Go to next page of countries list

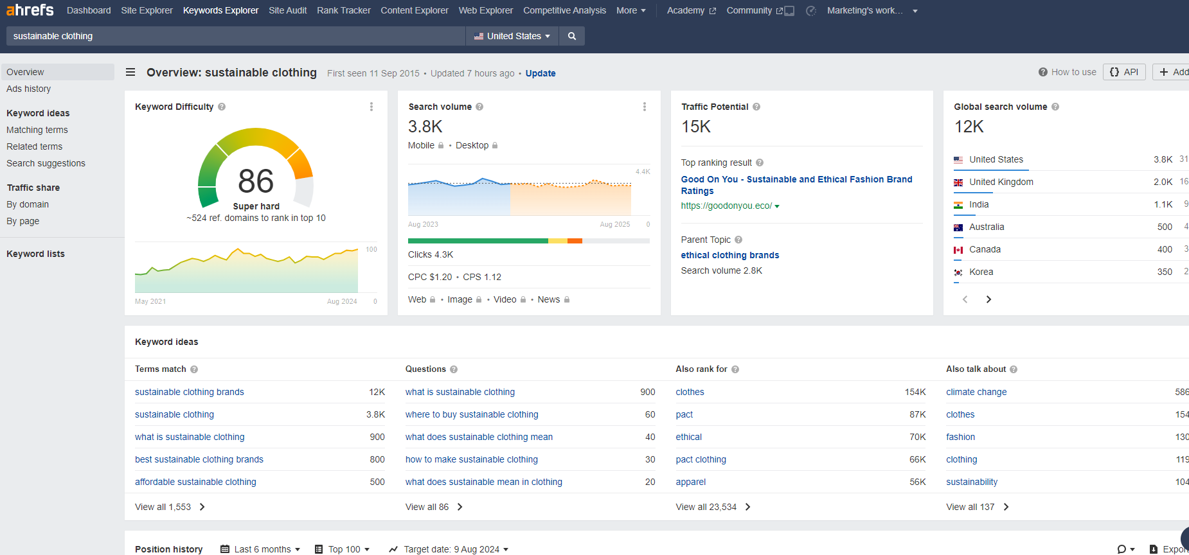pos(988,299)
